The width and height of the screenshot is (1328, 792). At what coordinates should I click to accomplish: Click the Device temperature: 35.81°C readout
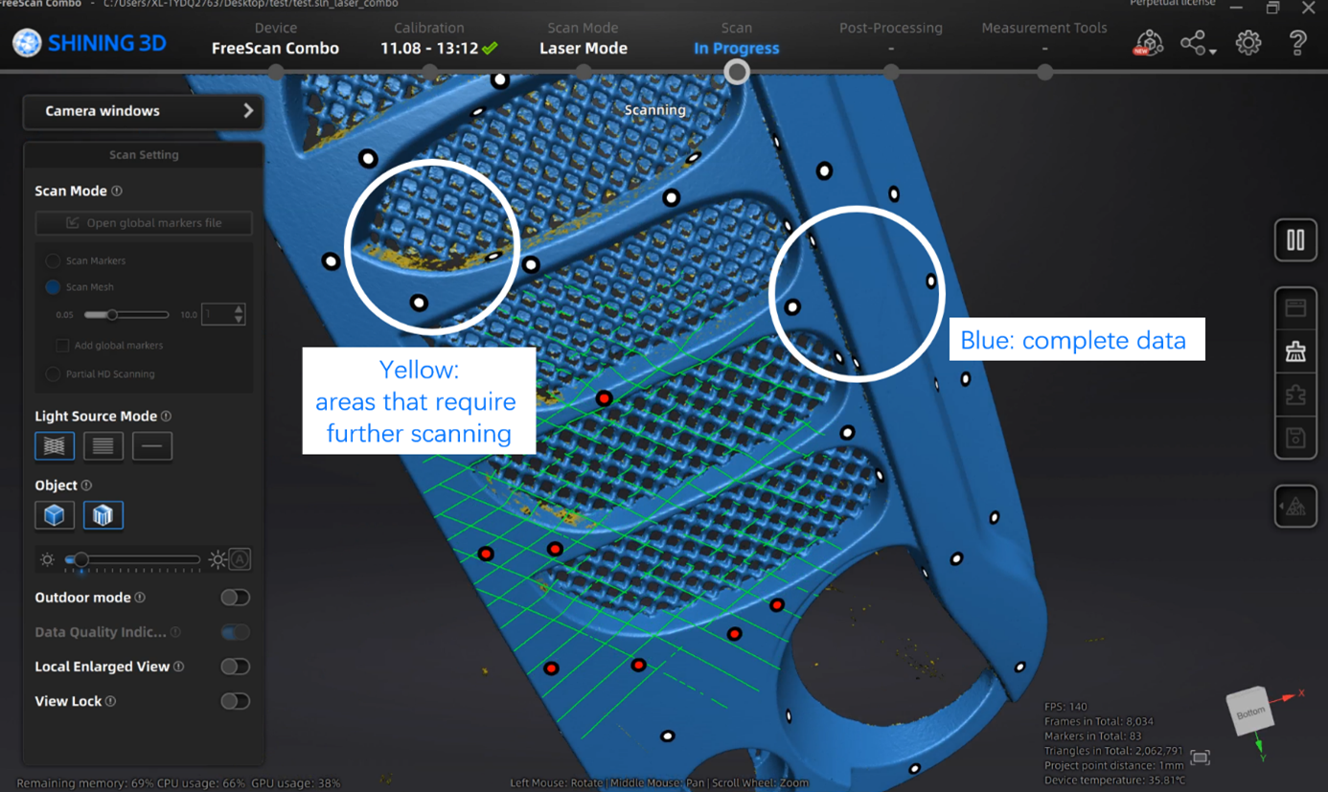(1116, 780)
